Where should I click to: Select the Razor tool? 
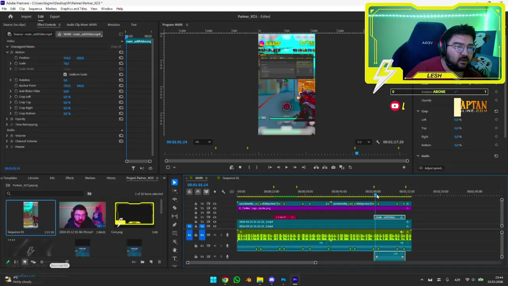click(x=175, y=208)
